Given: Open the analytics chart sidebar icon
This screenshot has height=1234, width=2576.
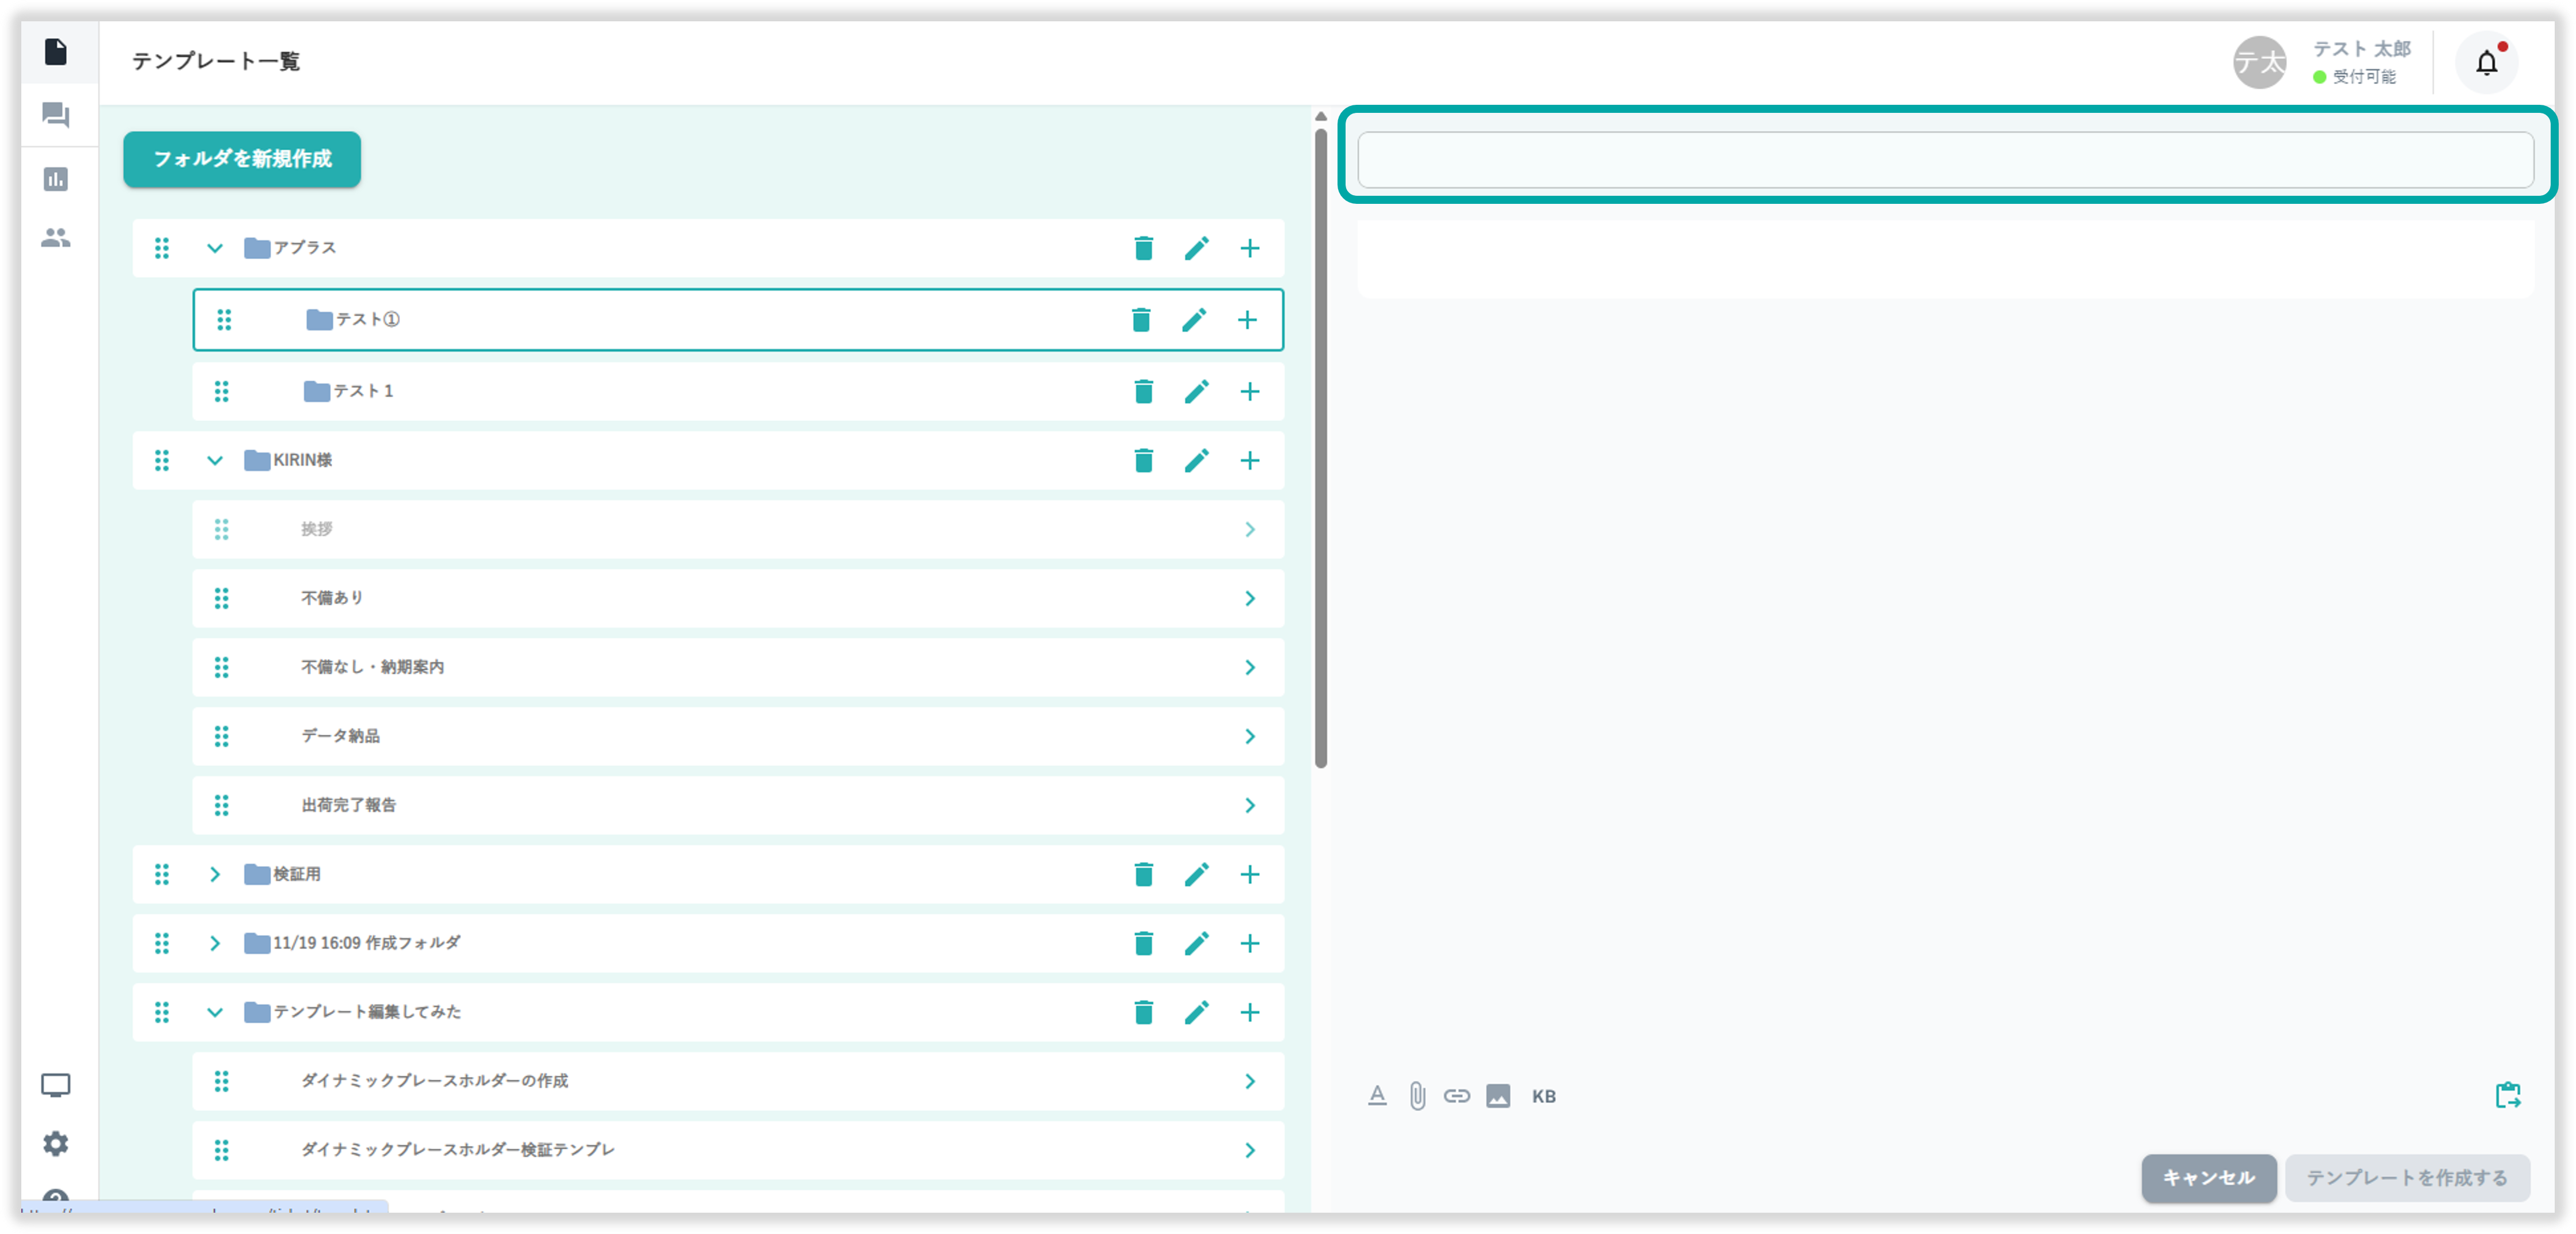Looking at the screenshot, I should (56, 179).
